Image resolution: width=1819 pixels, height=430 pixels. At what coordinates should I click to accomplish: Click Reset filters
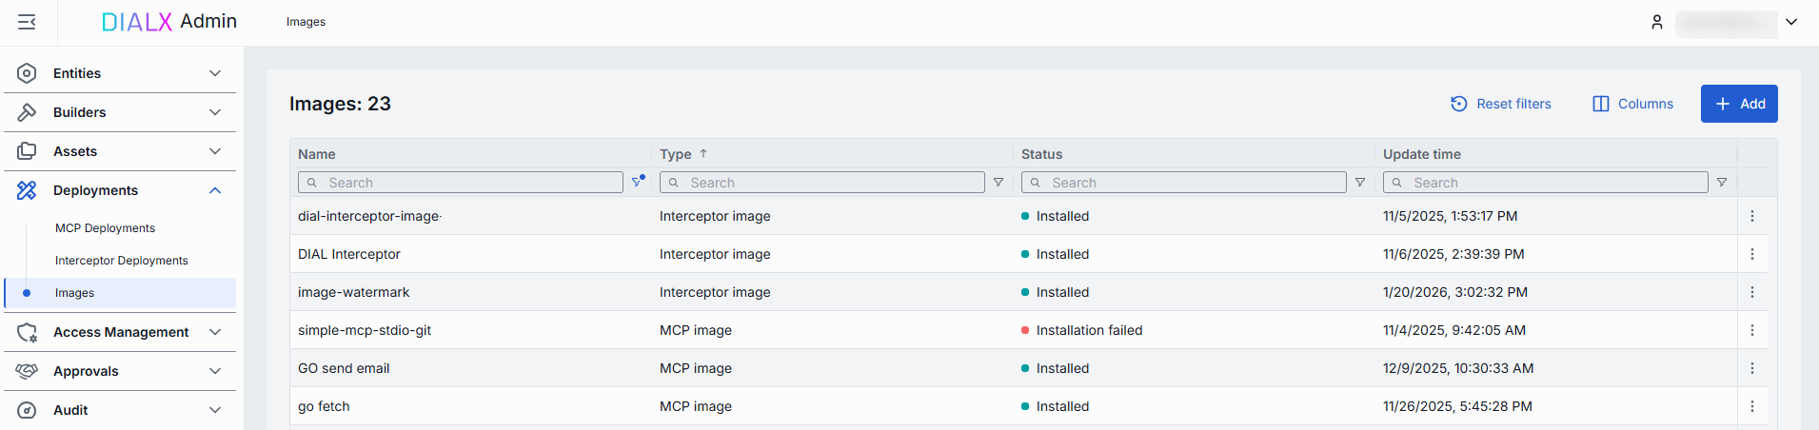pos(1500,104)
